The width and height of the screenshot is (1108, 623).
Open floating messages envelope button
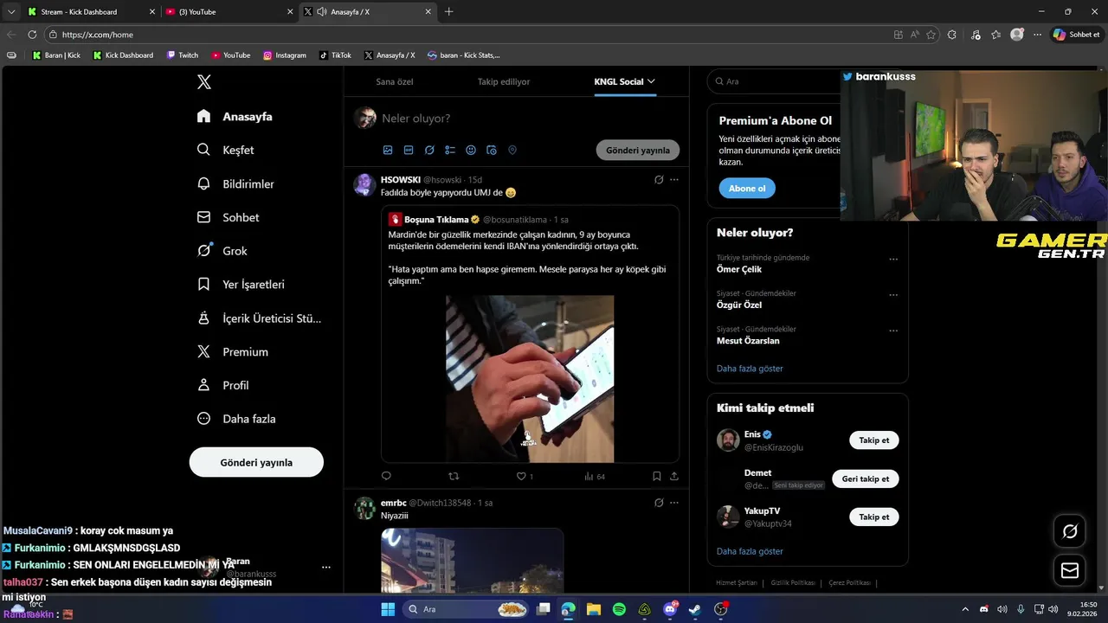click(1070, 570)
